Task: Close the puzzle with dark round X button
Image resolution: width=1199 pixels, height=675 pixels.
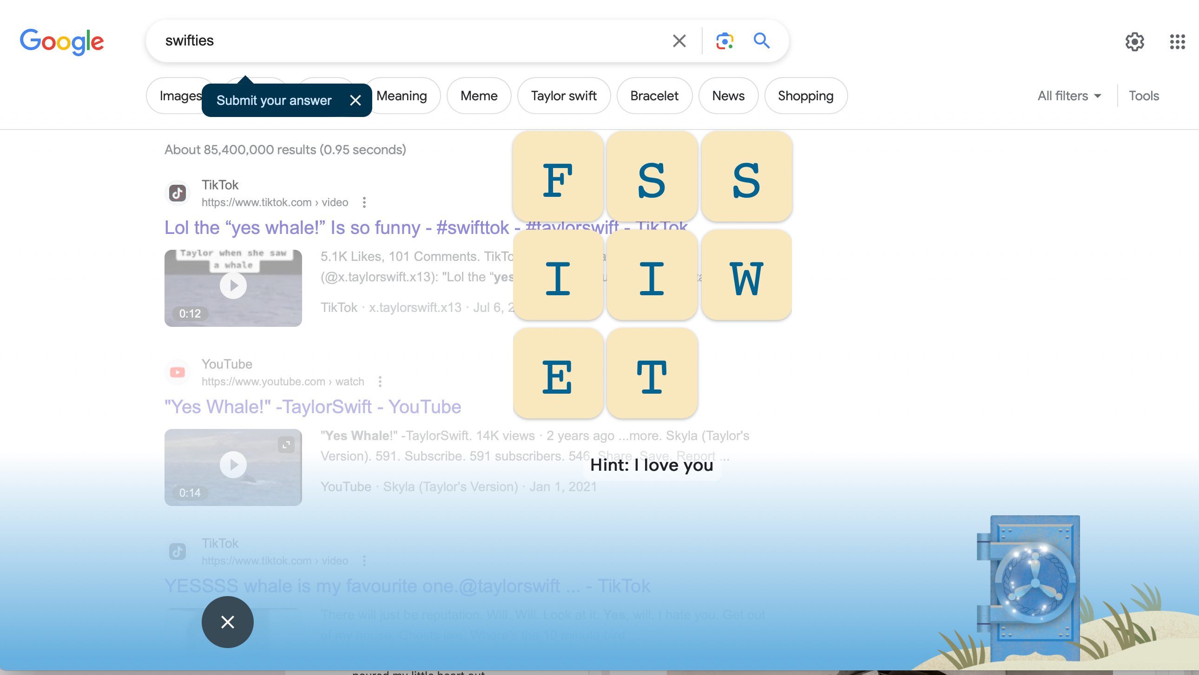Action: 227,622
